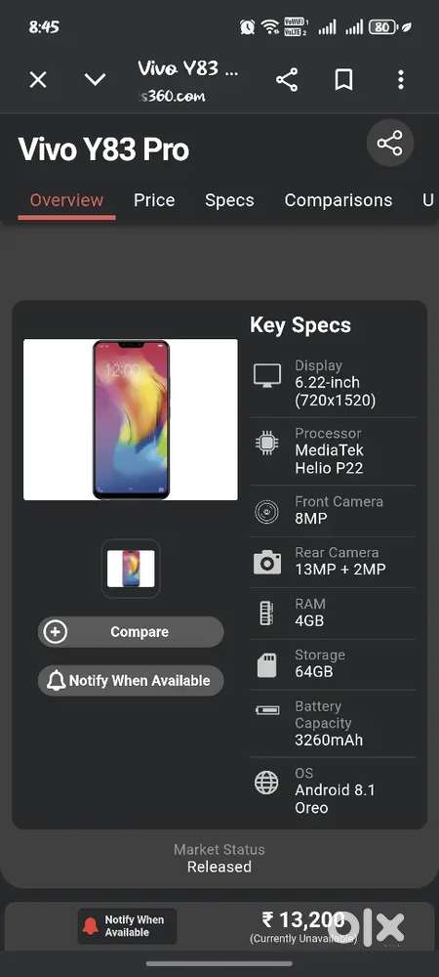Tap the OS globe icon
Viewport: 439px width, 977px height.
[x=266, y=783]
